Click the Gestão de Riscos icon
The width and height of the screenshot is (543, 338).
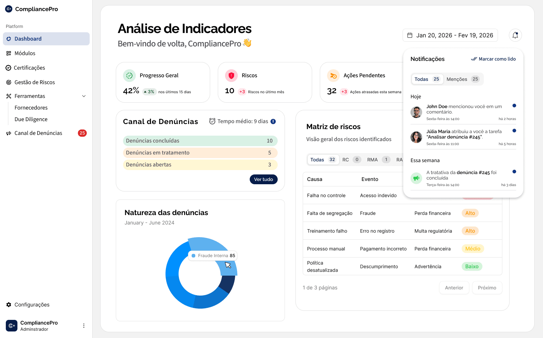click(x=8, y=82)
